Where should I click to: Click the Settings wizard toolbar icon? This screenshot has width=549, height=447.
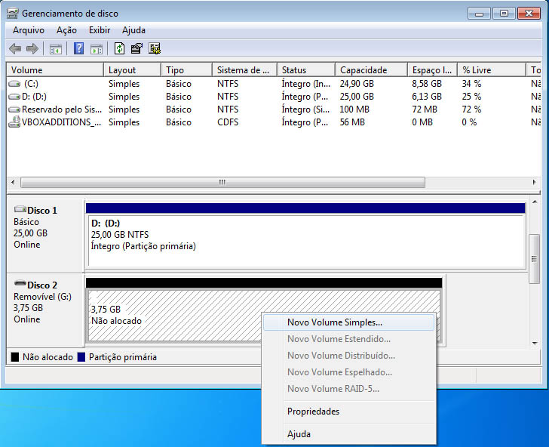click(155, 49)
